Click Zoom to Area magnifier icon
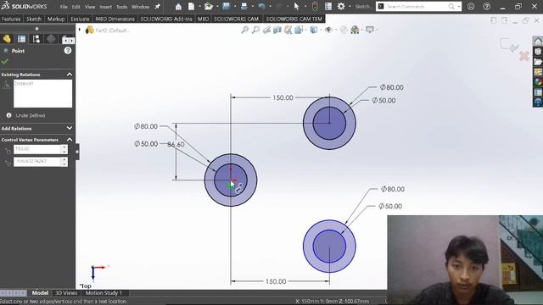543x305 pixels. [x=255, y=30]
